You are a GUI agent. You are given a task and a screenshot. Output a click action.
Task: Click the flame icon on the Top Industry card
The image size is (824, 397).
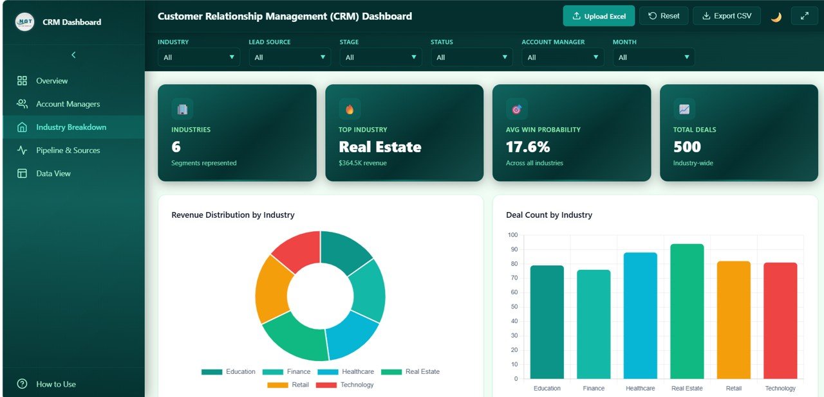[350, 109]
